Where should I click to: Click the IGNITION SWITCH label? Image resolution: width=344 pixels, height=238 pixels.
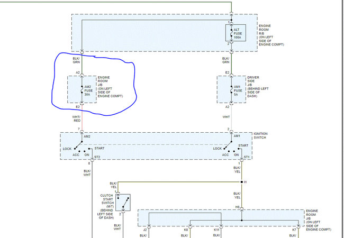[260, 135]
